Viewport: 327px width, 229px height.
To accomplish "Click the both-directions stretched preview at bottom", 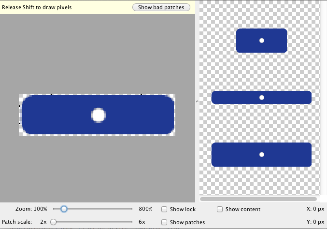I will tap(261, 155).
